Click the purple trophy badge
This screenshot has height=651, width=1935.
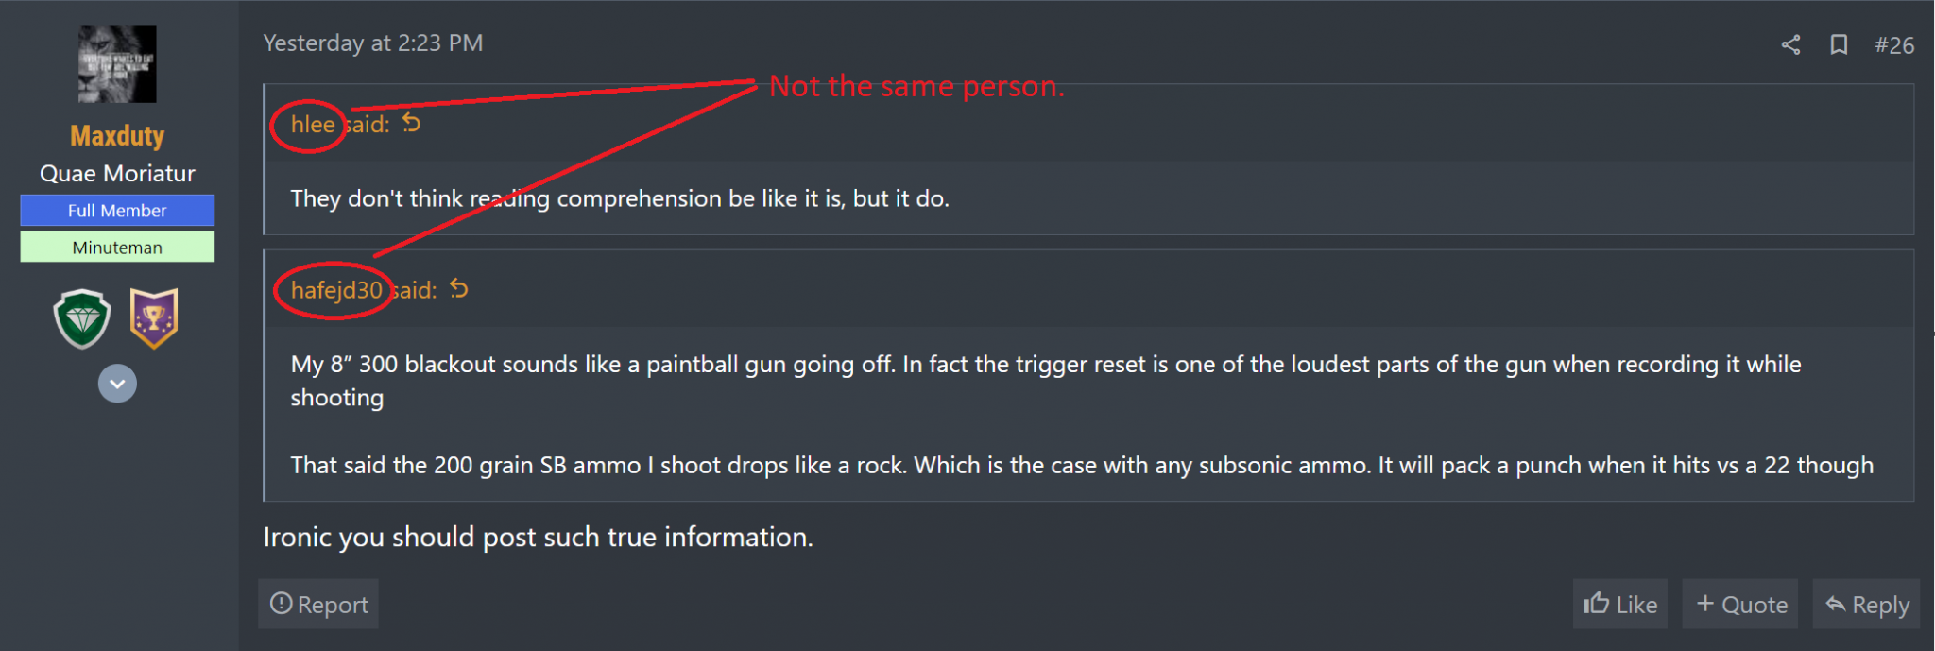click(154, 318)
